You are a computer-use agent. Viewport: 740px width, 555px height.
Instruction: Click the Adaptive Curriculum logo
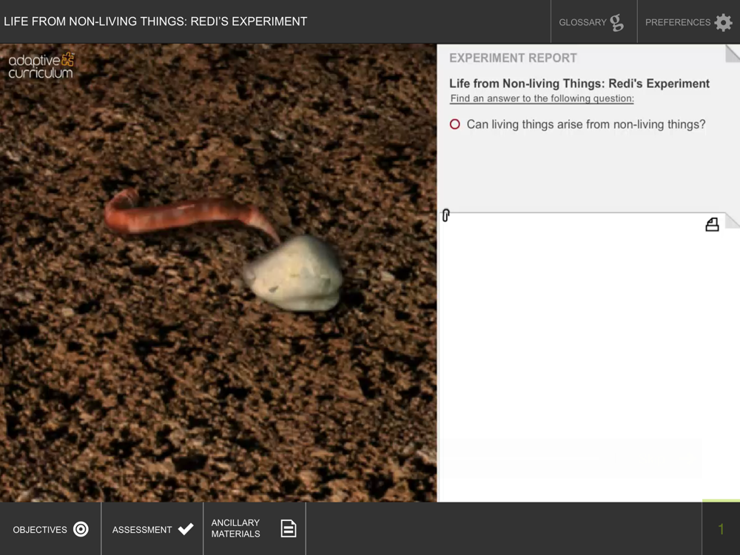point(41,66)
